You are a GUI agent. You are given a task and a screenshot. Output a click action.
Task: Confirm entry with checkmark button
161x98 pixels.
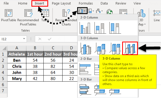tap(49, 39)
